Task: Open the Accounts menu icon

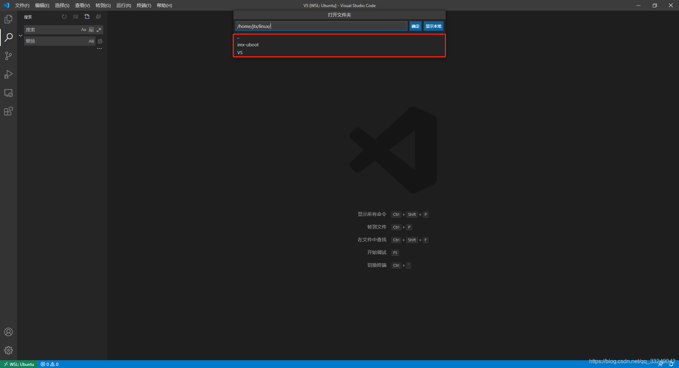Action: click(x=8, y=332)
